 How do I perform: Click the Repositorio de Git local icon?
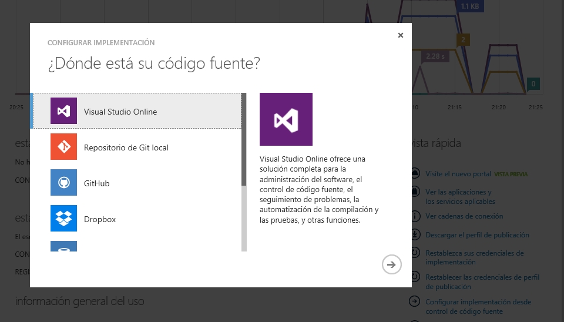(x=63, y=147)
